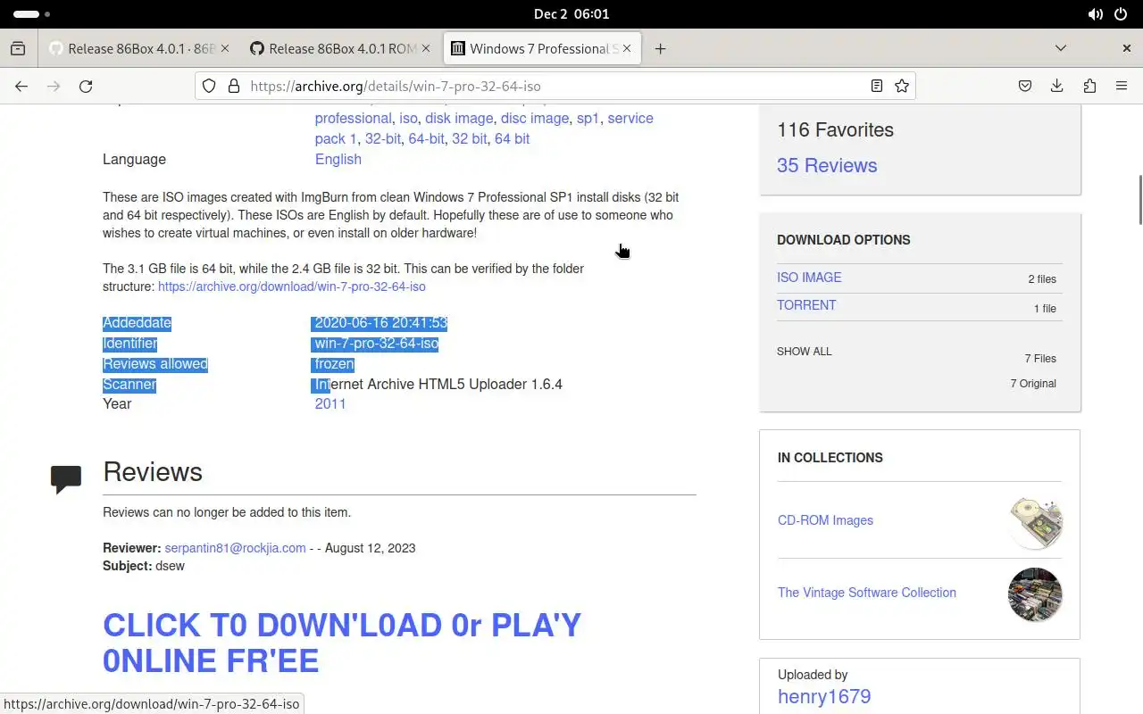Open the TORRENT download option
Screen dimensions: 1143x714
(x=806, y=305)
